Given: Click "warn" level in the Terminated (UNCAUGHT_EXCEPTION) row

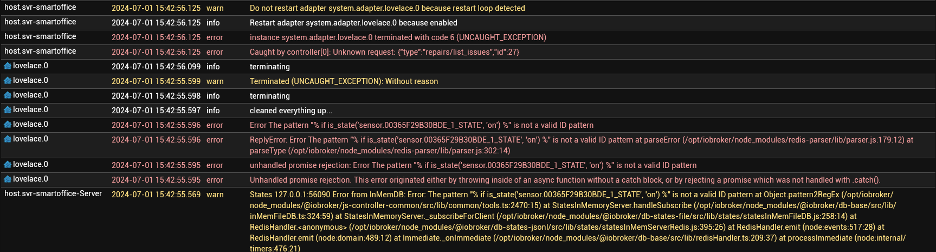Looking at the screenshot, I should [215, 81].
